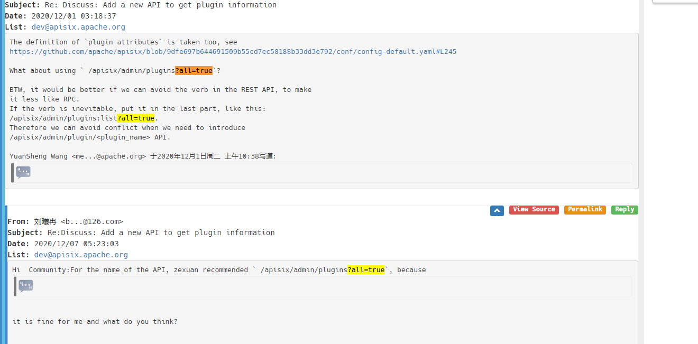This screenshot has height=344, width=698.
Task: Click the date 2020/12/01 03:18:37
Action: (x=74, y=16)
